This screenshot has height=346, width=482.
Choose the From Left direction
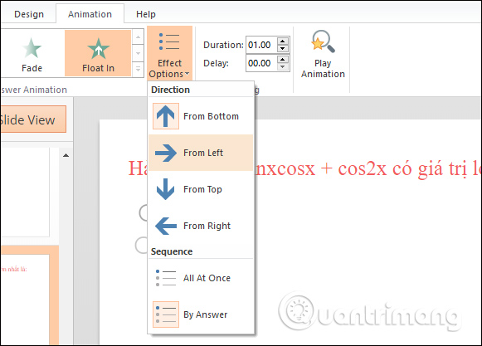click(201, 153)
